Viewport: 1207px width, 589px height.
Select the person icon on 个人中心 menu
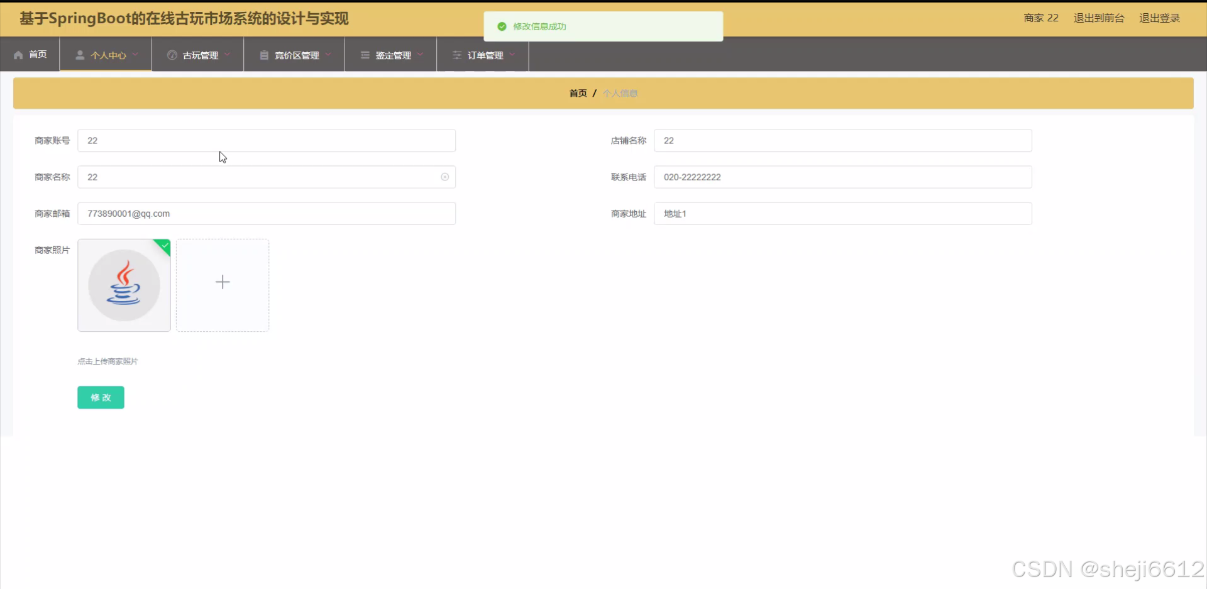[x=80, y=55]
